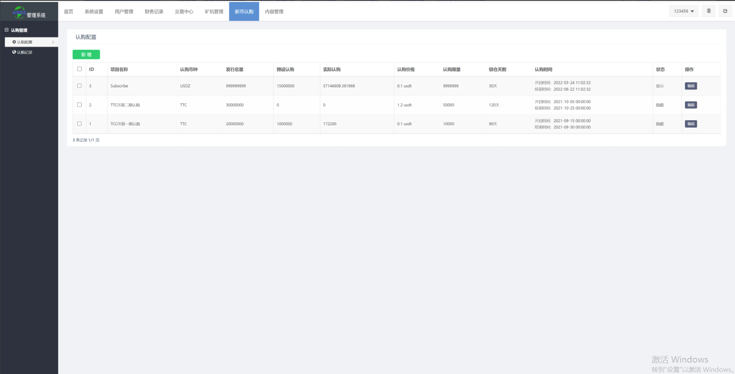The width and height of the screenshot is (735, 374).
Task: Tick the checkbox for row ID 1
Action: [x=79, y=124]
